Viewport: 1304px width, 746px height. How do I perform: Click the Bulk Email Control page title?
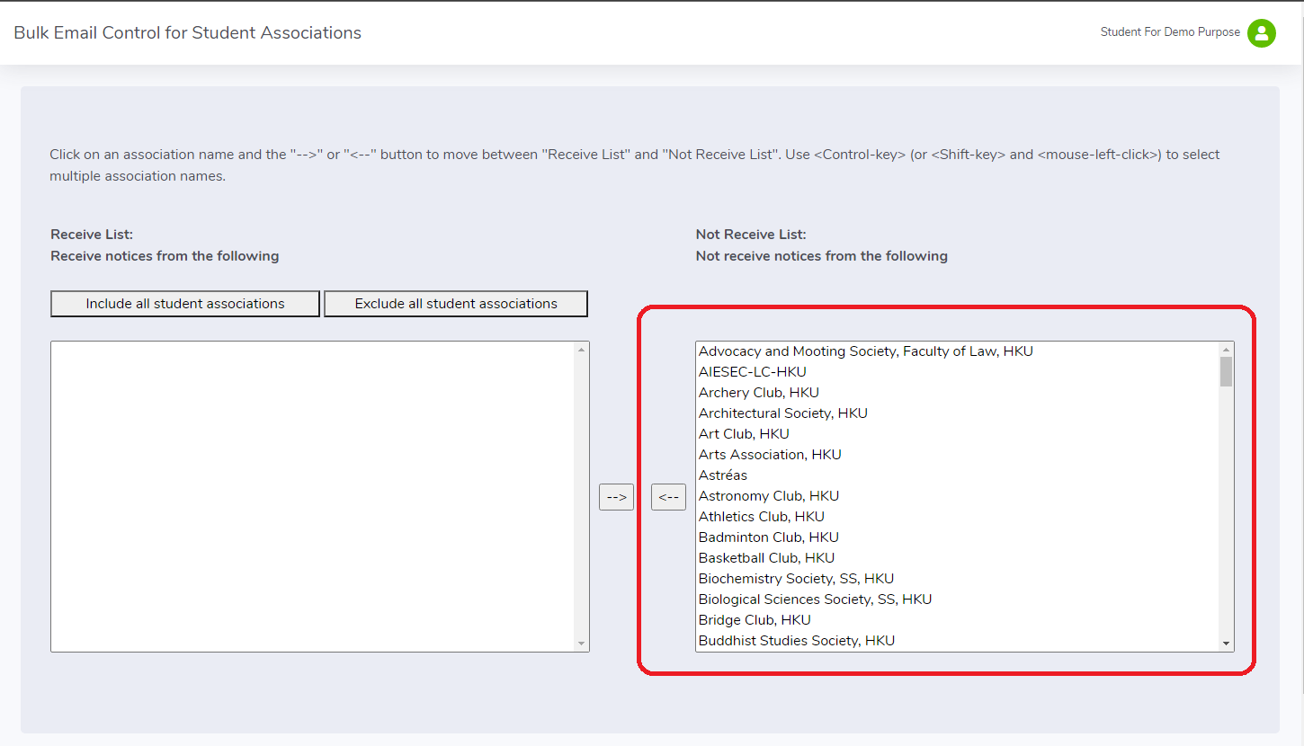[x=186, y=32]
